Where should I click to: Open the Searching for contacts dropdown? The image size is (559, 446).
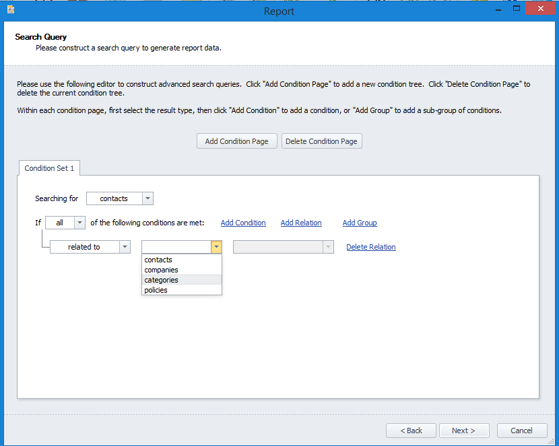148,198
